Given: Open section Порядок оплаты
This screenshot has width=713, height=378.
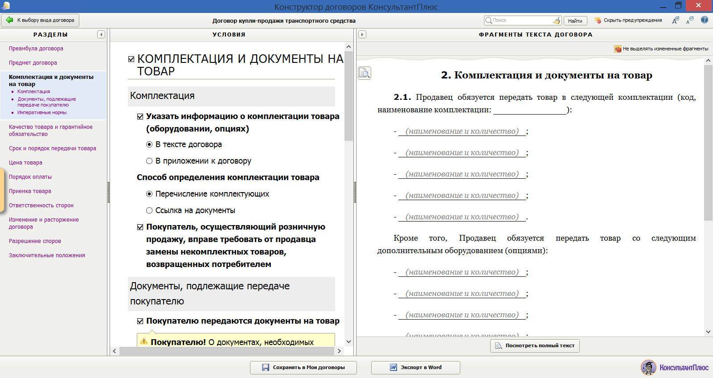Looking at the screenshot, I should 30,177.
